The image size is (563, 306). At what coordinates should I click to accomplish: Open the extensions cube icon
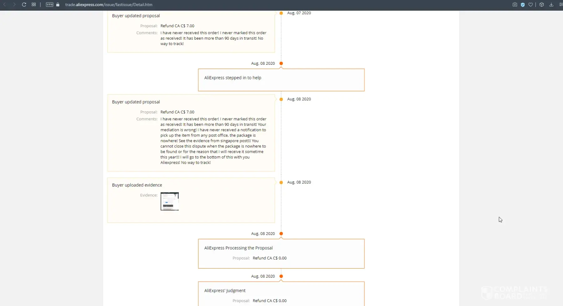click(x=542, y=5)
